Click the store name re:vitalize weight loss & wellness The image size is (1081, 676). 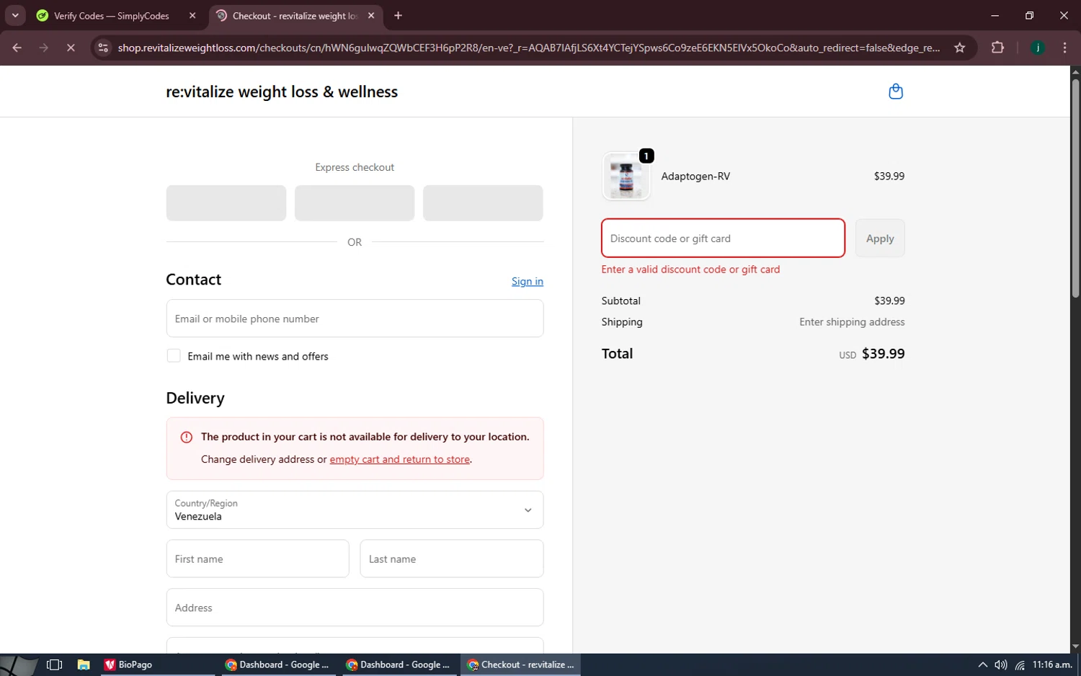pyautogui.click(x=282, y=92)
